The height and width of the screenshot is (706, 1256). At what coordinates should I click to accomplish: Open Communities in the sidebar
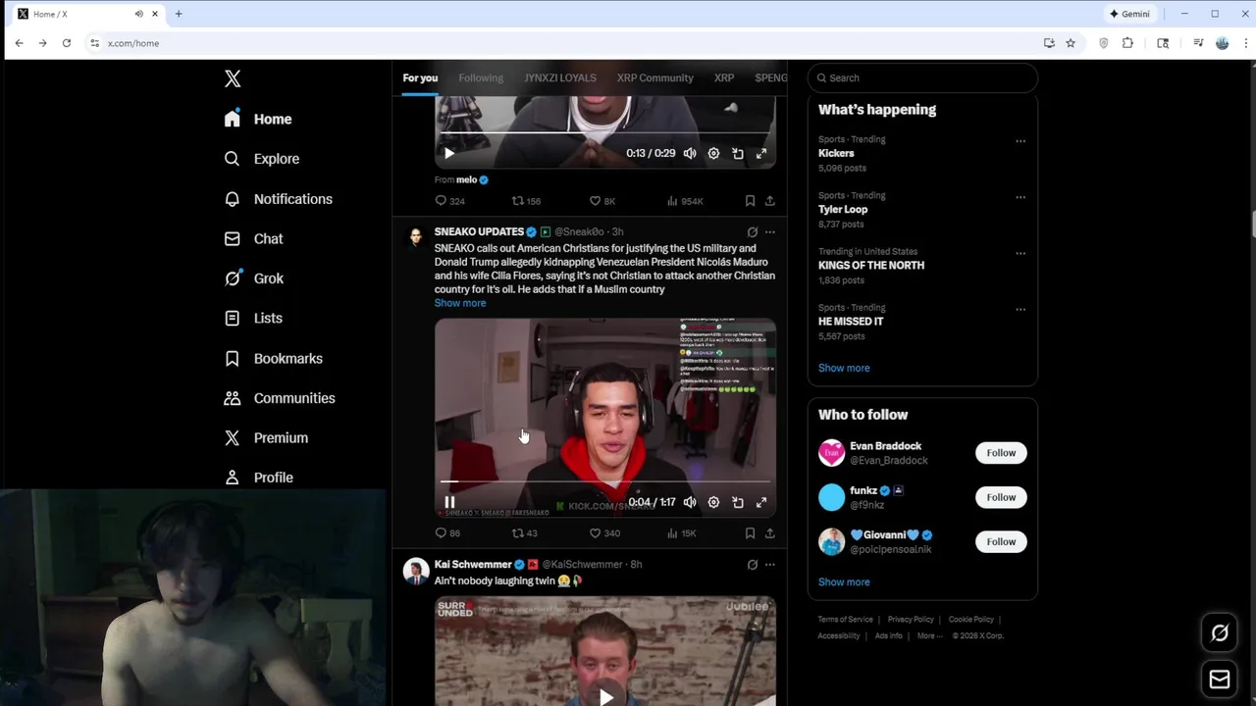pyautogui.click(x=279, y=398)
